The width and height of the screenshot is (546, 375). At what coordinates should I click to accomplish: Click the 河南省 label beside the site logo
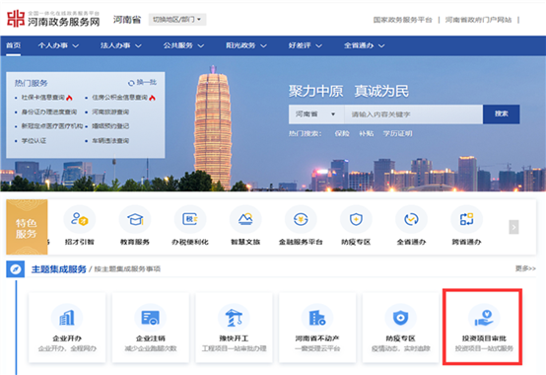127,20
